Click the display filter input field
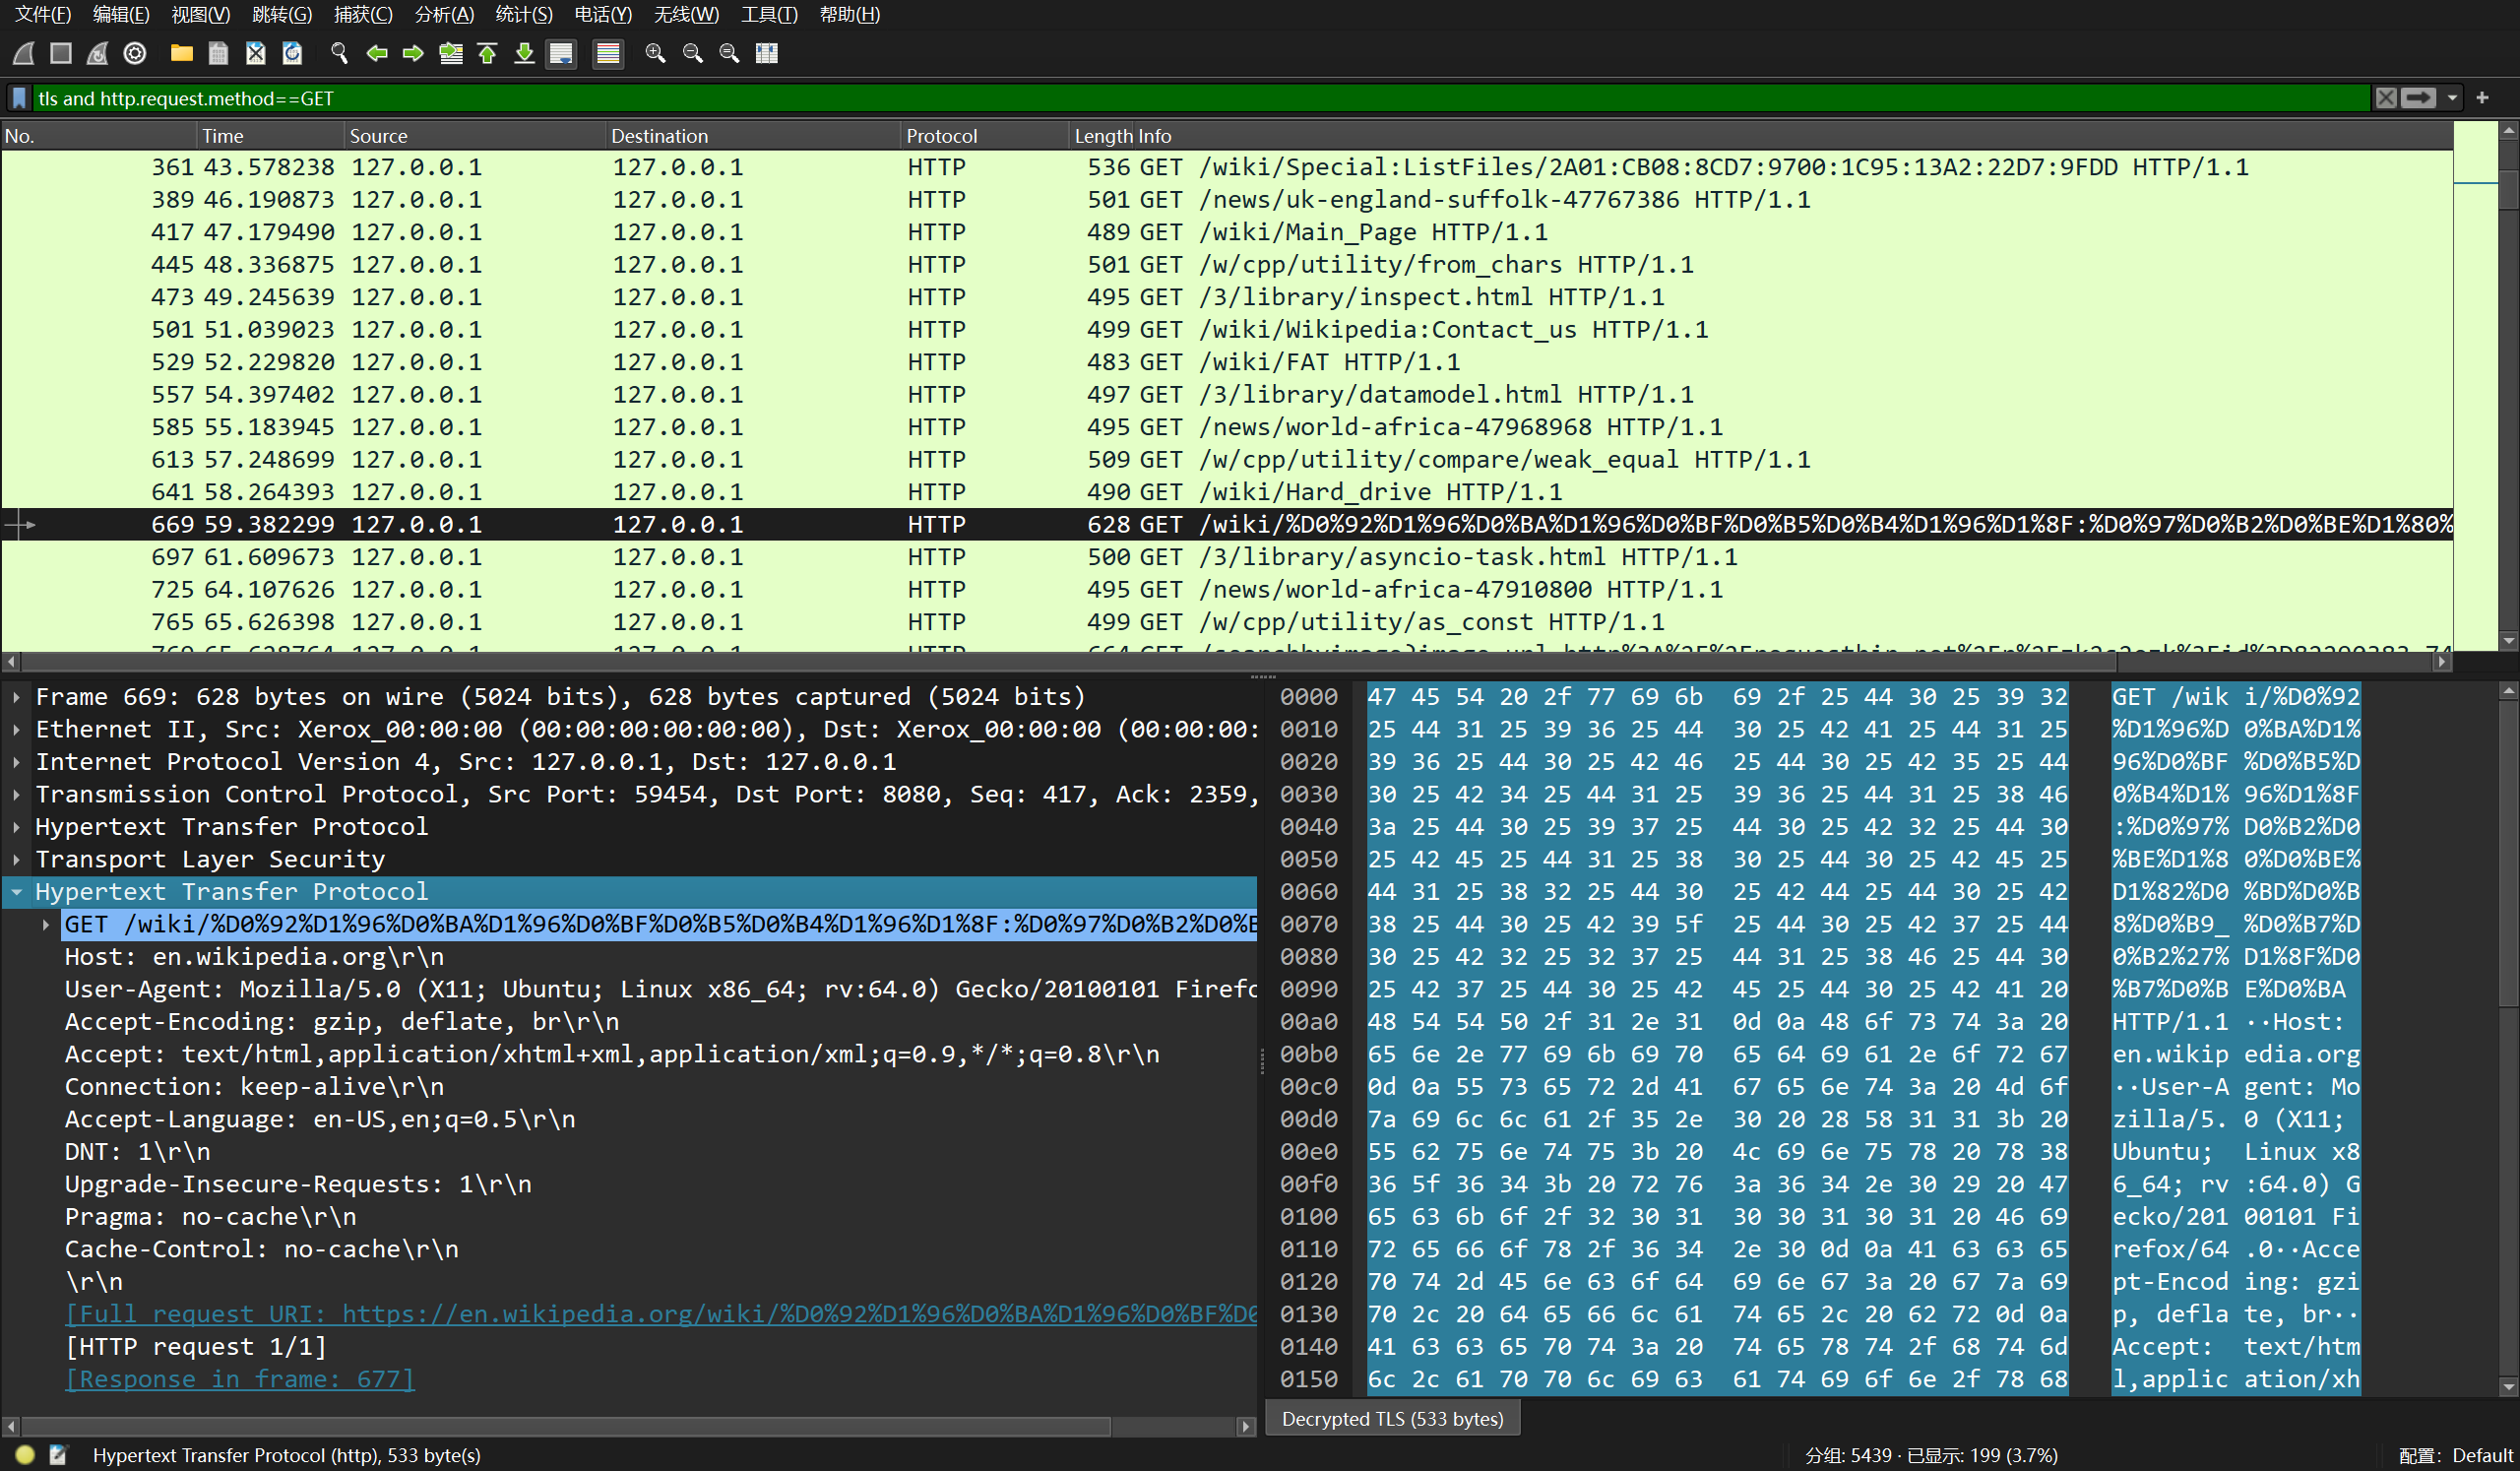Image resolution: width=2520 pixels, height=1471 pixels. 1200,98
